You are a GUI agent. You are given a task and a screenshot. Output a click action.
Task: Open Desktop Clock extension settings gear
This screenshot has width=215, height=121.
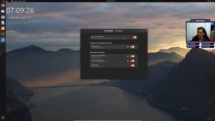coord(128,47)
